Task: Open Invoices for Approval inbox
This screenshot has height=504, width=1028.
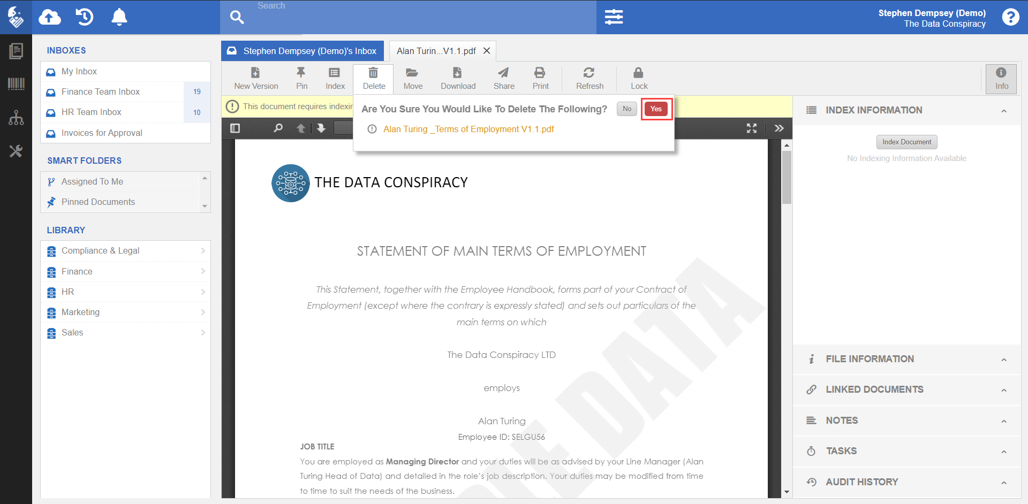Action: pyautogui.click(x=125, y=133)
